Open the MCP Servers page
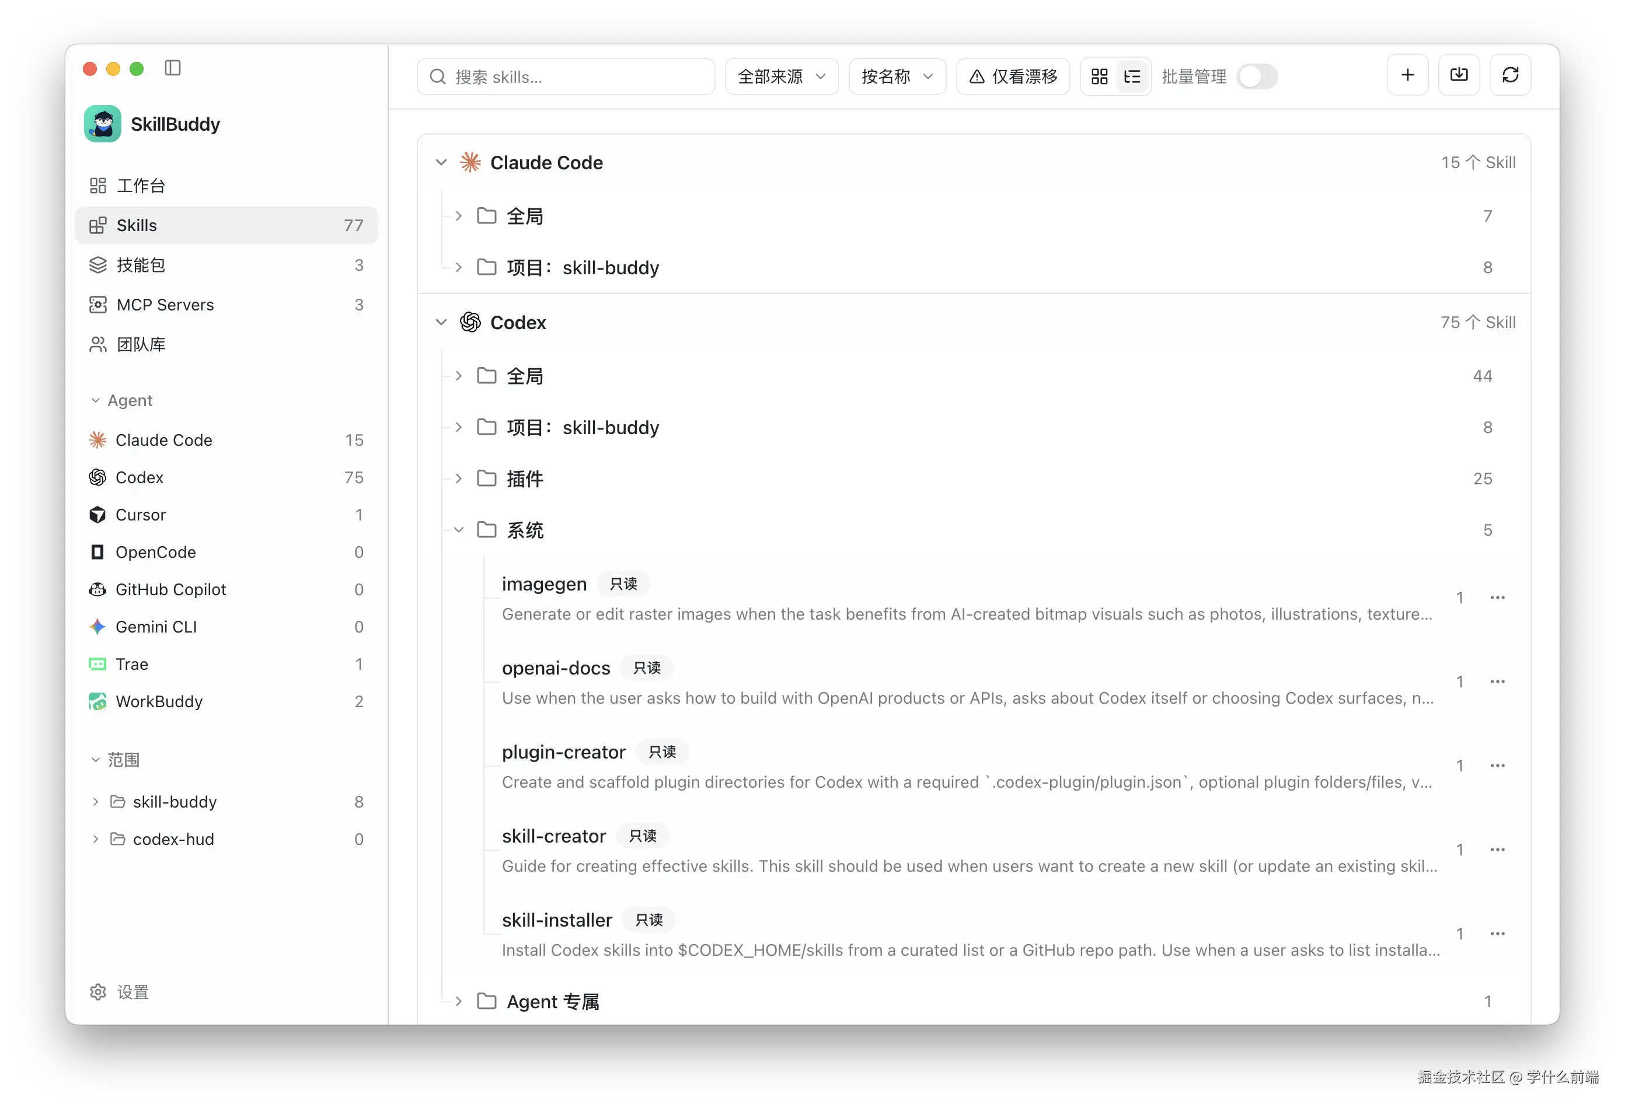 coord(226,305)
